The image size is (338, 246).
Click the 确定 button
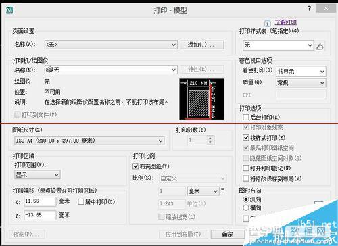(x=227, y=235)
